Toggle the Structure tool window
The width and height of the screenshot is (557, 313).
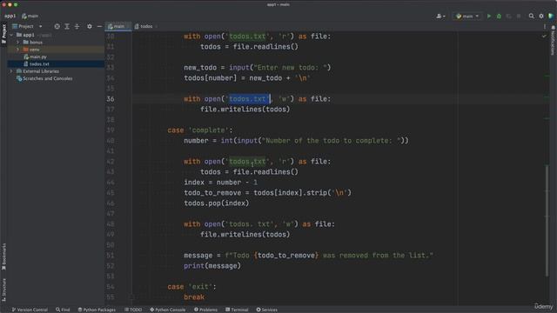coord(3,290)
